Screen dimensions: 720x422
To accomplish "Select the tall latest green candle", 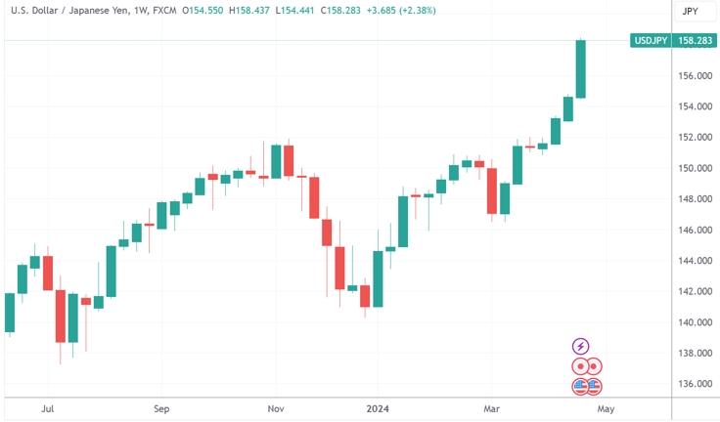I will coord(580,69).
